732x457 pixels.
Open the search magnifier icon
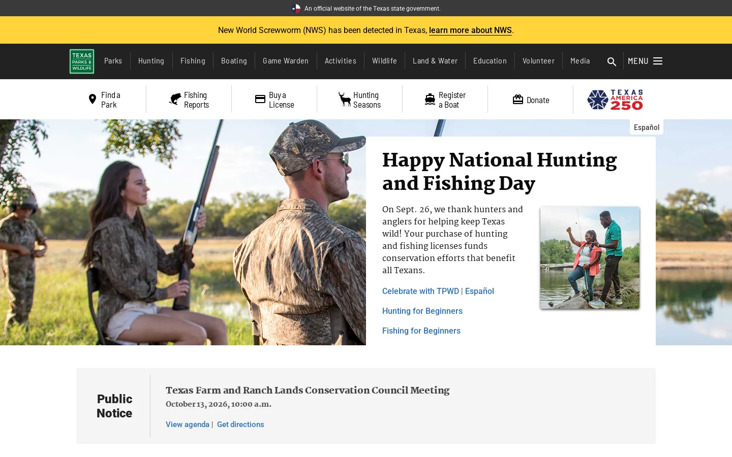tap(612, 61)
